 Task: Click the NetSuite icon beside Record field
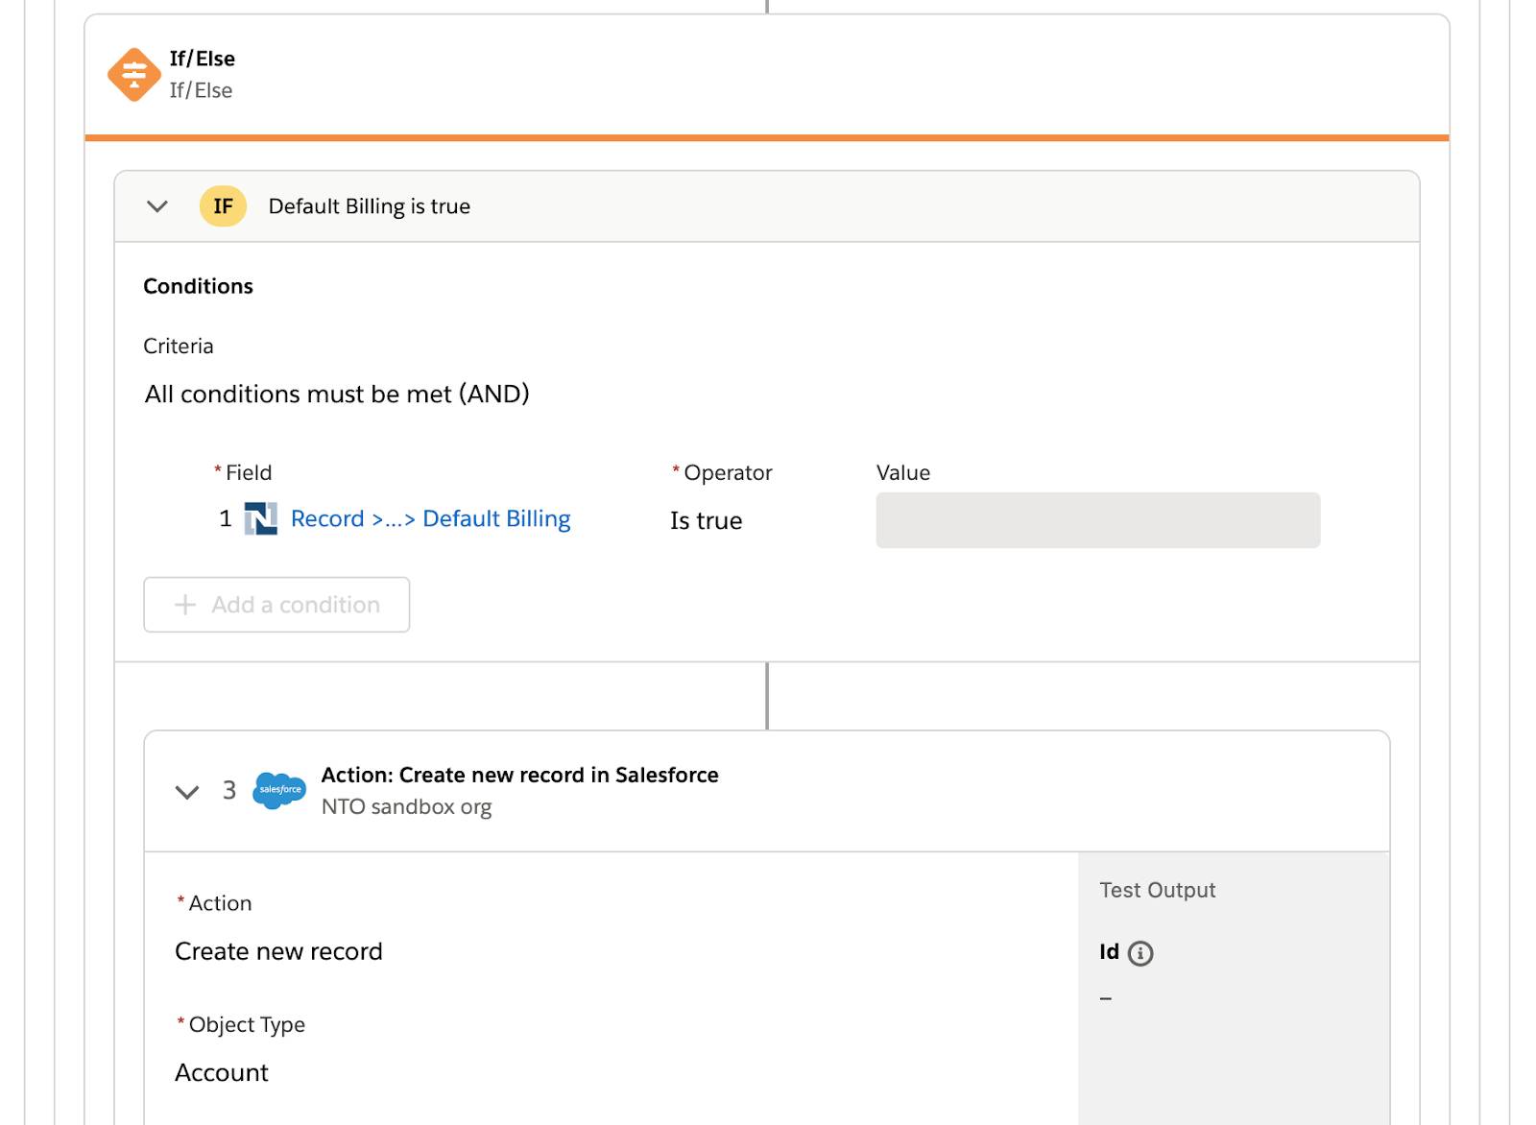pos(261,519)
